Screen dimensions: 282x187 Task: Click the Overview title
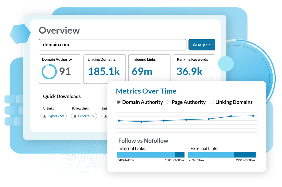[x=59, y=30]
